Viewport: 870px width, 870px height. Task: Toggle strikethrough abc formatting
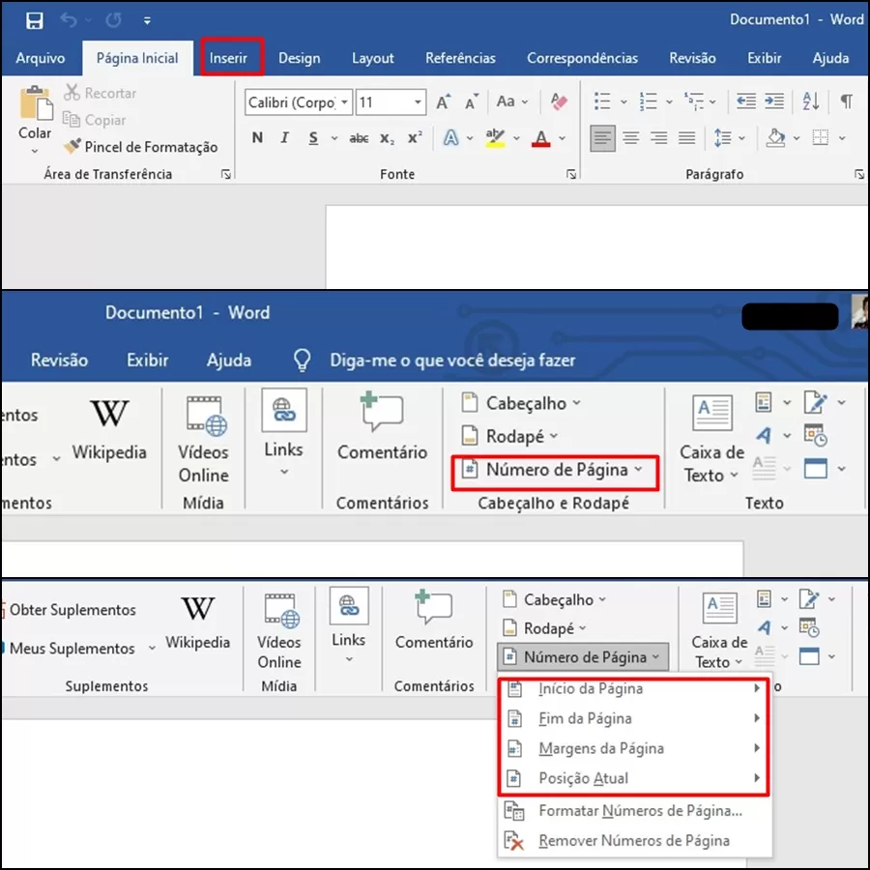(359, 138)
